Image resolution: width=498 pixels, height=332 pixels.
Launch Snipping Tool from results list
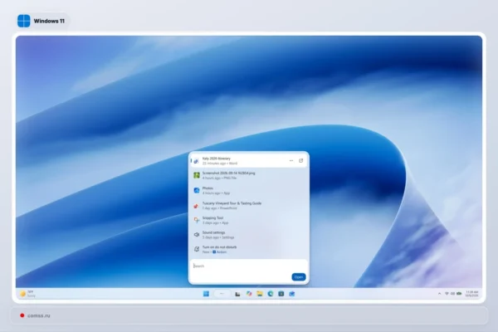(x=248, y=220)
